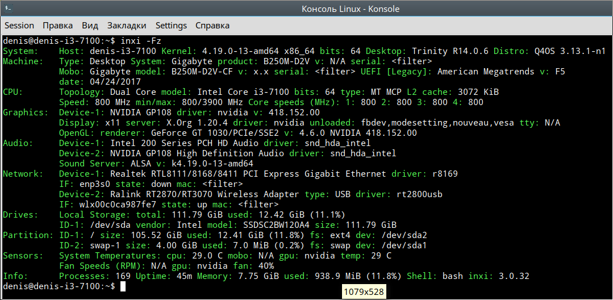Viewport: 613px width, 300px height.
Task: Click the Realtek RTL8111/8168/8411 Ethernet device text
Action: coord(248,174)
